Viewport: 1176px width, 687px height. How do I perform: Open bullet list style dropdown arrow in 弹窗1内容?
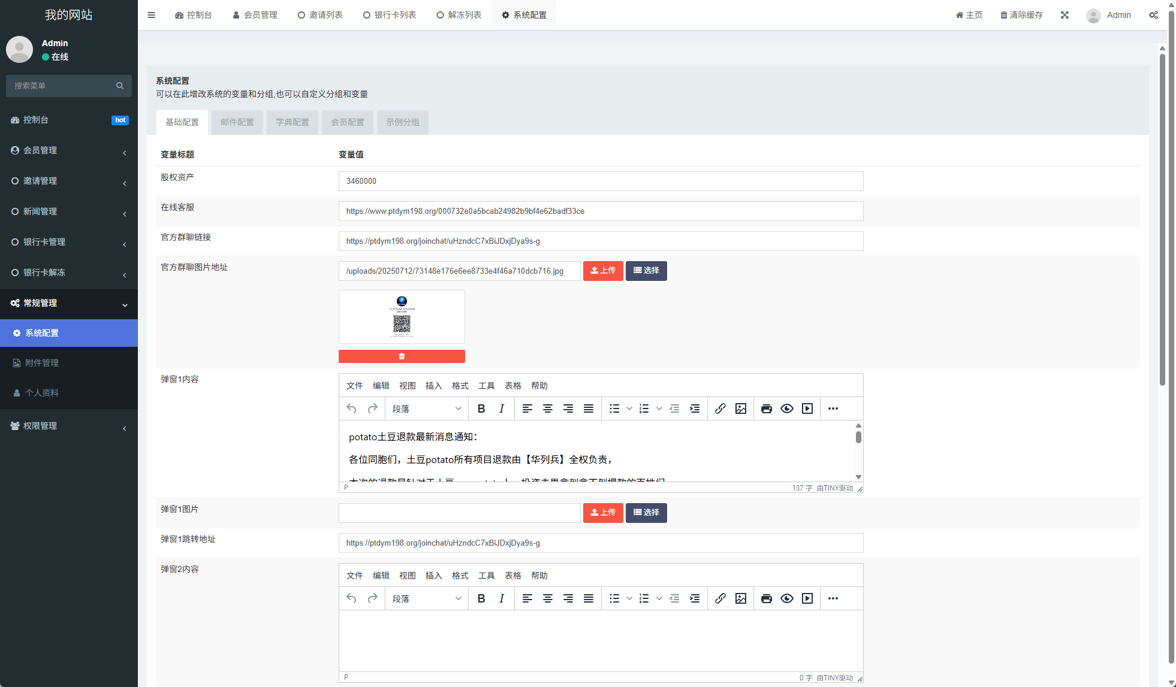coord(629,408)
